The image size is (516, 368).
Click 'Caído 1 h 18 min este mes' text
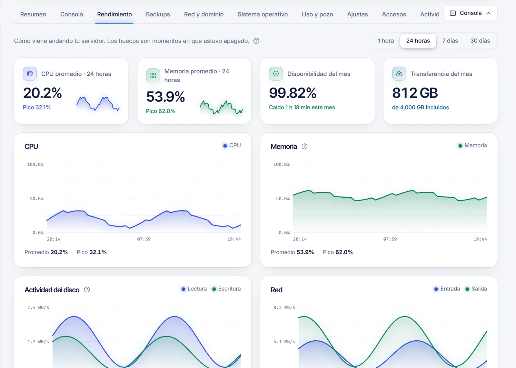(x=302, y=108)
